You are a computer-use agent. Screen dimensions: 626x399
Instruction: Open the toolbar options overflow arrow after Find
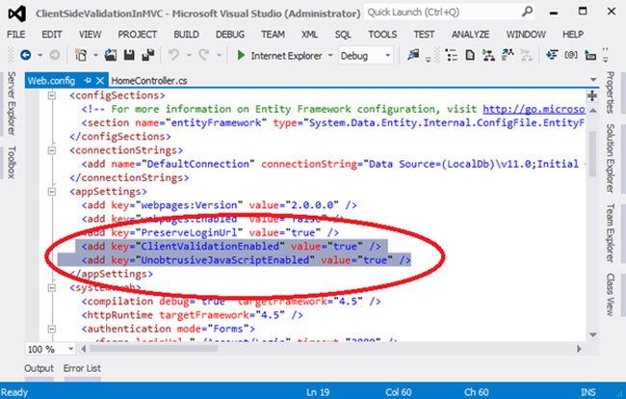click(428, 60)
